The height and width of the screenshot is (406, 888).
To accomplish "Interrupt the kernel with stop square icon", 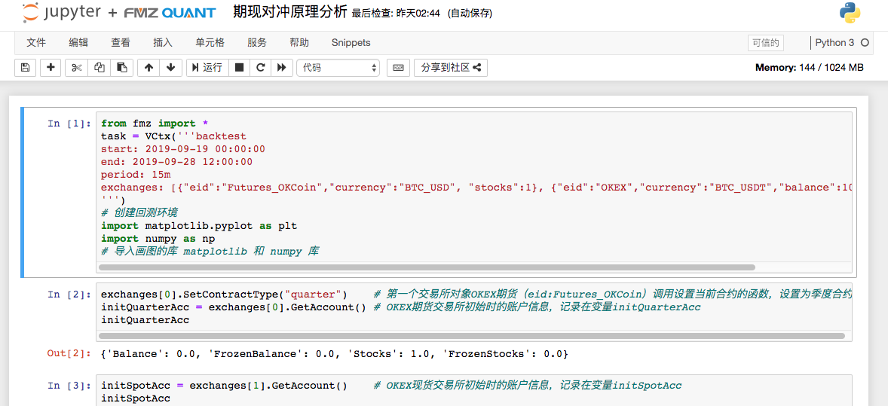I will click(239, 67).
